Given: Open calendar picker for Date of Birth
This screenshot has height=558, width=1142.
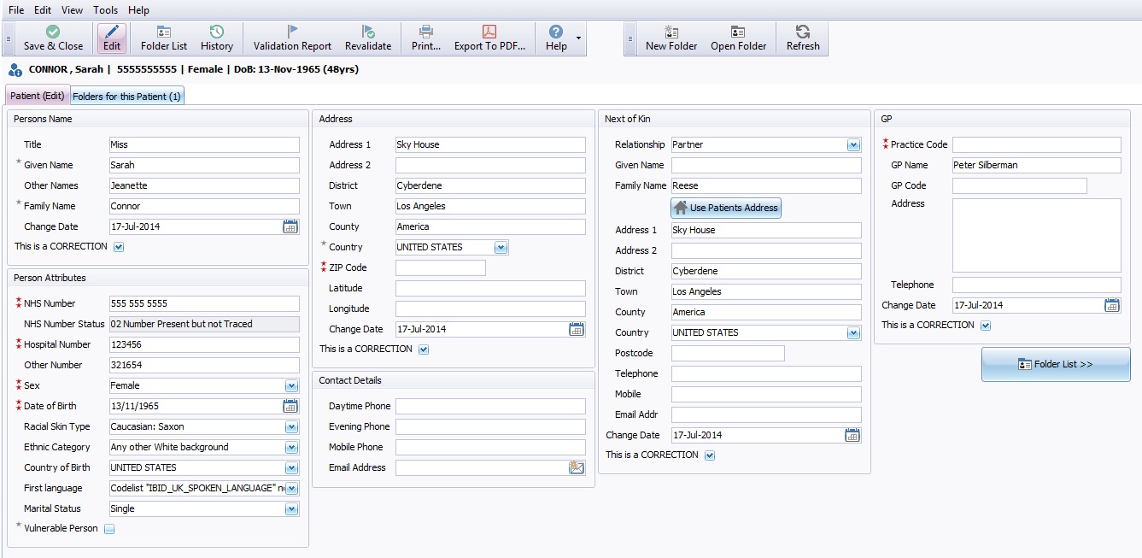Looking at the screenshot, I should 290,406.
